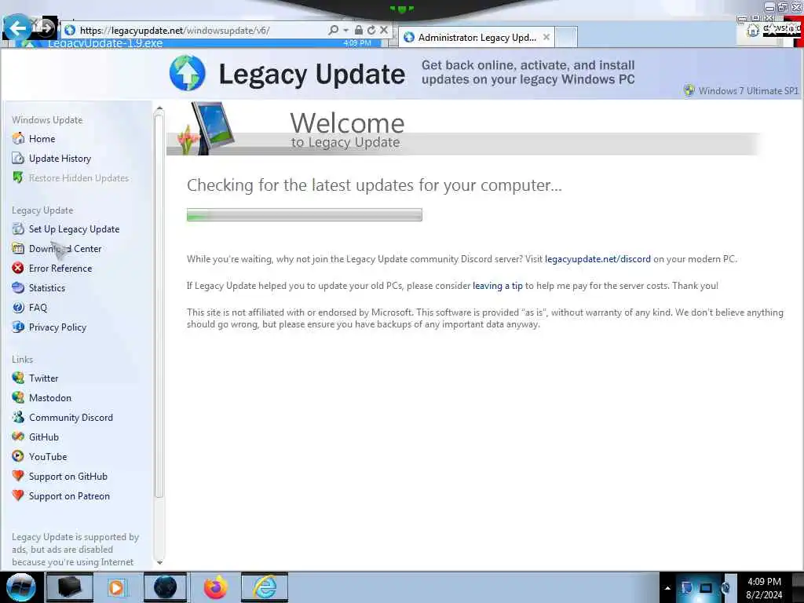The height and width of the screenshot is (603, 804).
Task: Open Update History from the sidebar
Action: click(60, 159)
